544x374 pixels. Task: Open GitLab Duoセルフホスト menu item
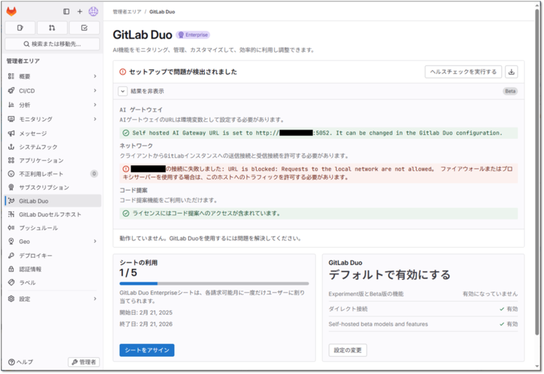pos(53,214)
